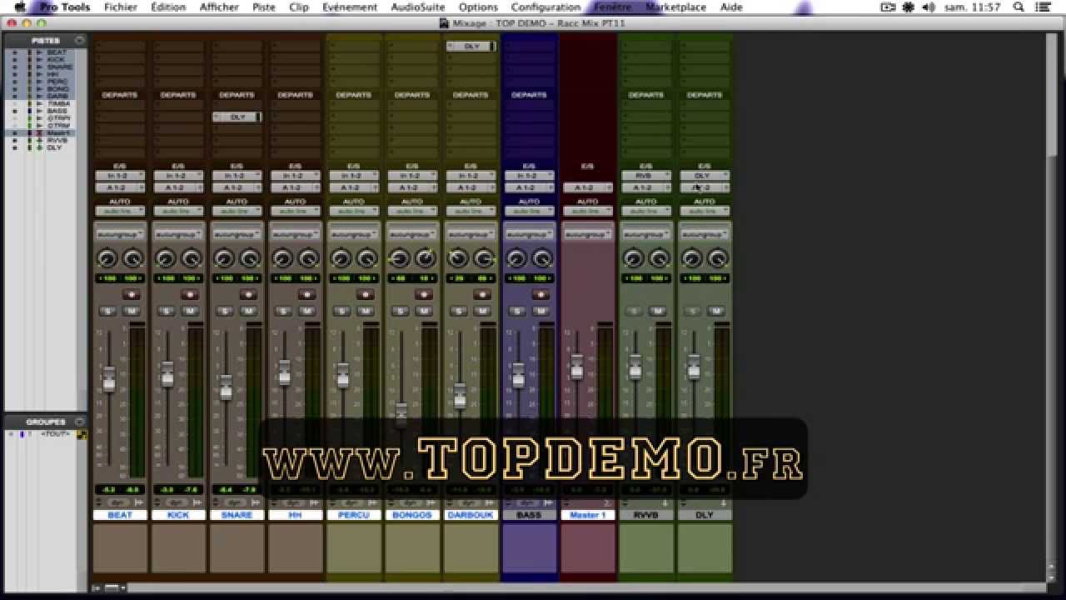Open the PISTES list popup menu
This screenshot has height=600, width=1066.
click(x=79, y=40)
